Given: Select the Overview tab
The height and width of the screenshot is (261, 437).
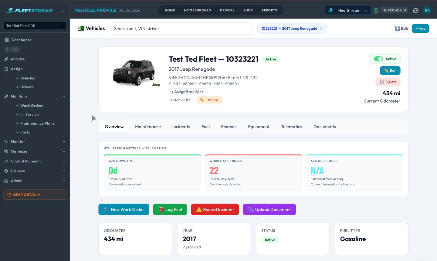Looking at the screenshot, I should pyautogui.click(x=114, y=127).
